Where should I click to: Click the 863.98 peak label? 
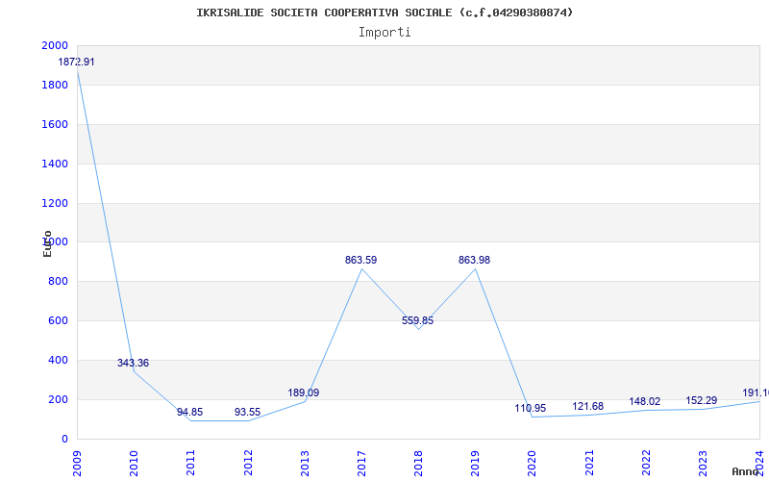point(474,260)
